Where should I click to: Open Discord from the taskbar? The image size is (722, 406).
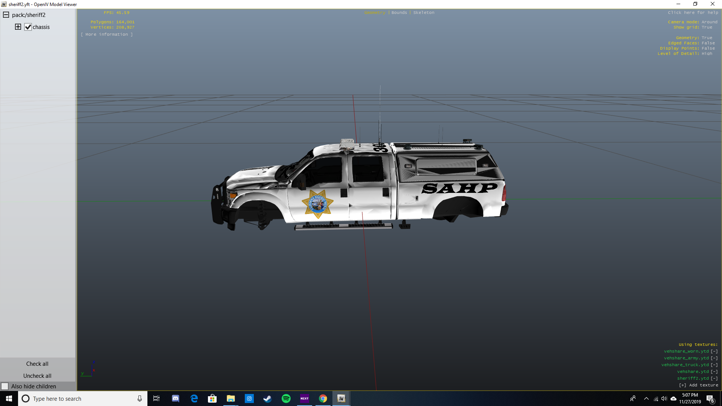(x=176, y=398)
